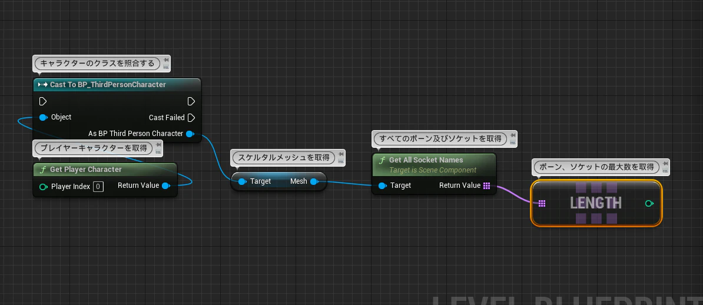
Task: Click the Mesh output pin
Action: [x=314, y=182]
